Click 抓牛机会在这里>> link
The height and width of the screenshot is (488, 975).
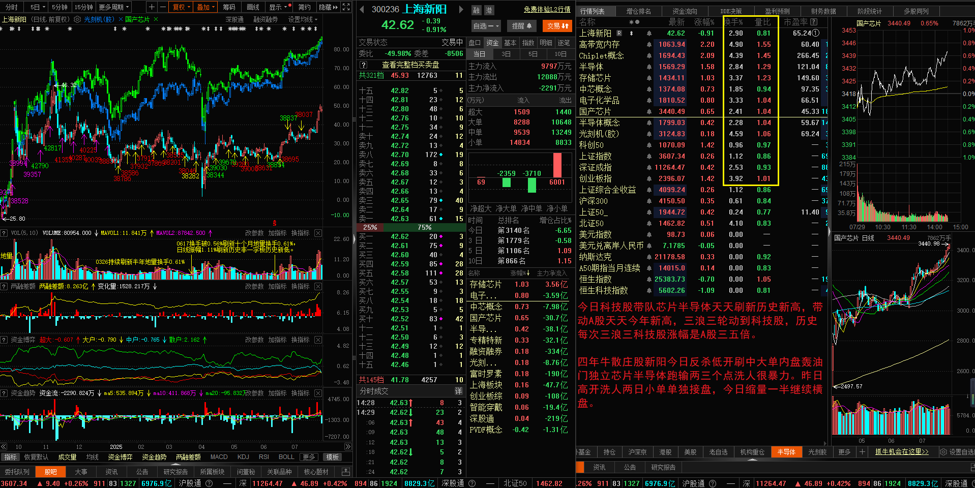901,452
